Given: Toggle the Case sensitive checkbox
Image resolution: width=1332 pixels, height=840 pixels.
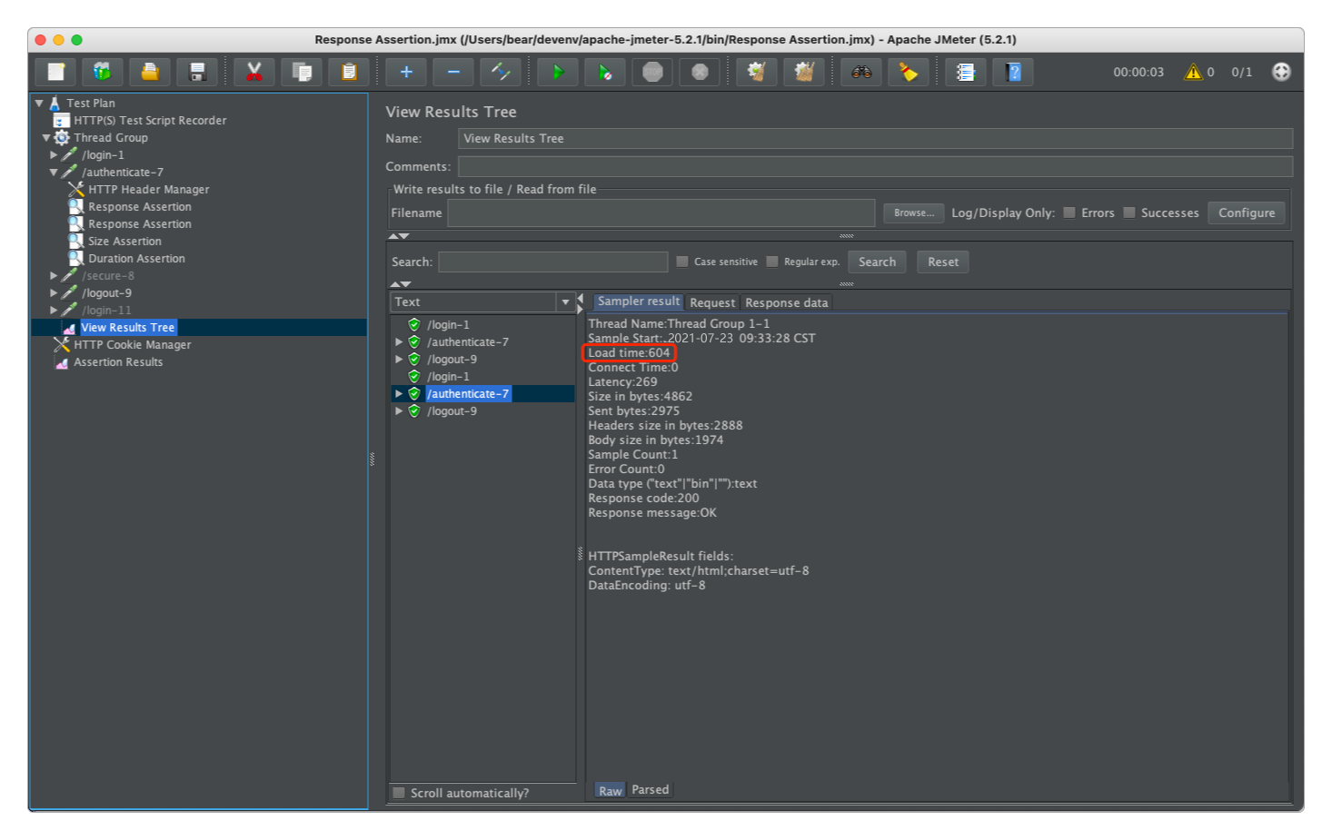Looking at the screenshot, I should 682,262.
